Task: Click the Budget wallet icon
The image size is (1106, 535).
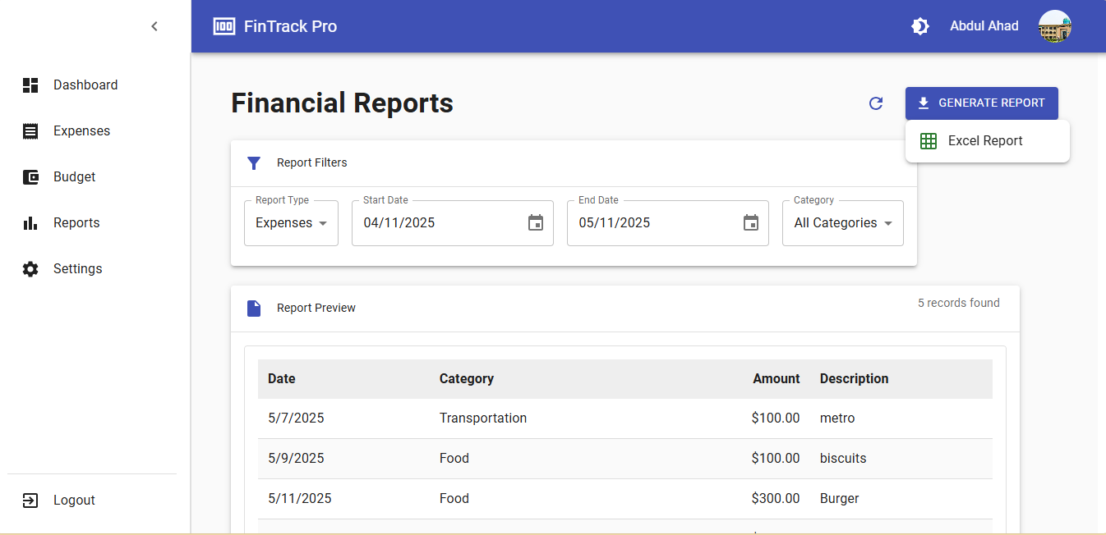Action: (30, 176)
